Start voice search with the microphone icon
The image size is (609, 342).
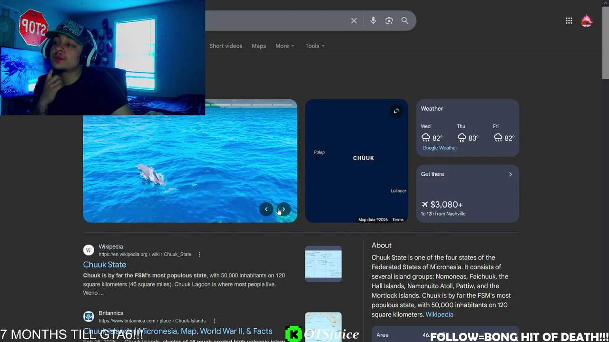(373, 21)
